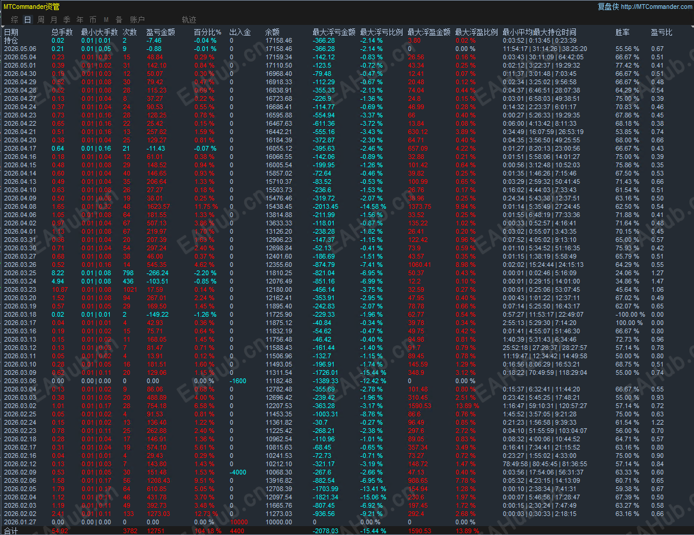Sort by the 盈亏金额 column header
Image resolution: width=694 pixels, height=535 pixels.
(161, 32)
